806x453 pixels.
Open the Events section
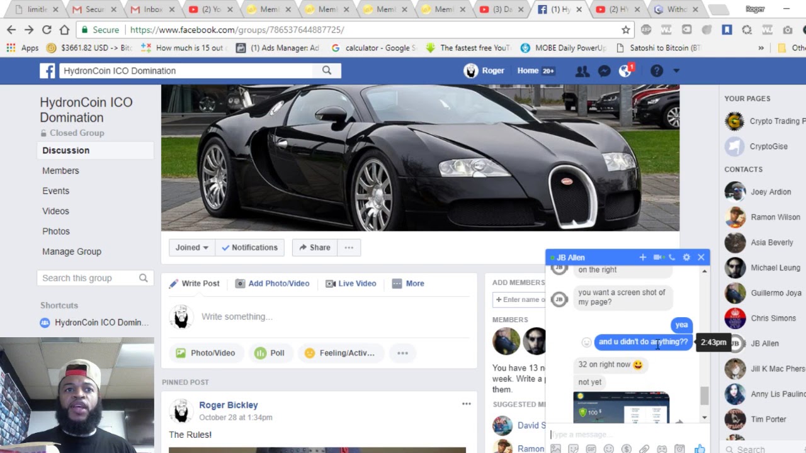(55, 191)
